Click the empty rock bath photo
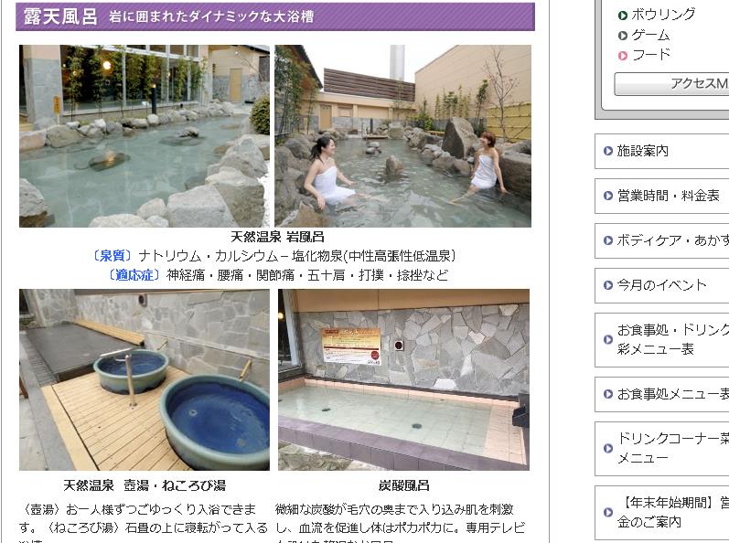The width and height of the screenshot is (729, 543). [145, 136]
